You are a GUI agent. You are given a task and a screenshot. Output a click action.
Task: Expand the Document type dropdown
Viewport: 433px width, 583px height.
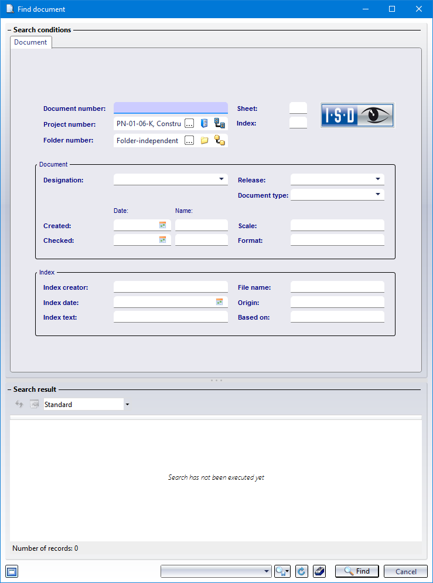378,195
